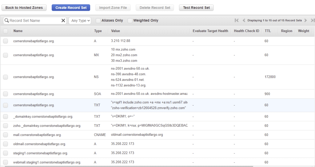Go to previous page of record sets
Screen dimensions: 315x167
tap(244, 20)
